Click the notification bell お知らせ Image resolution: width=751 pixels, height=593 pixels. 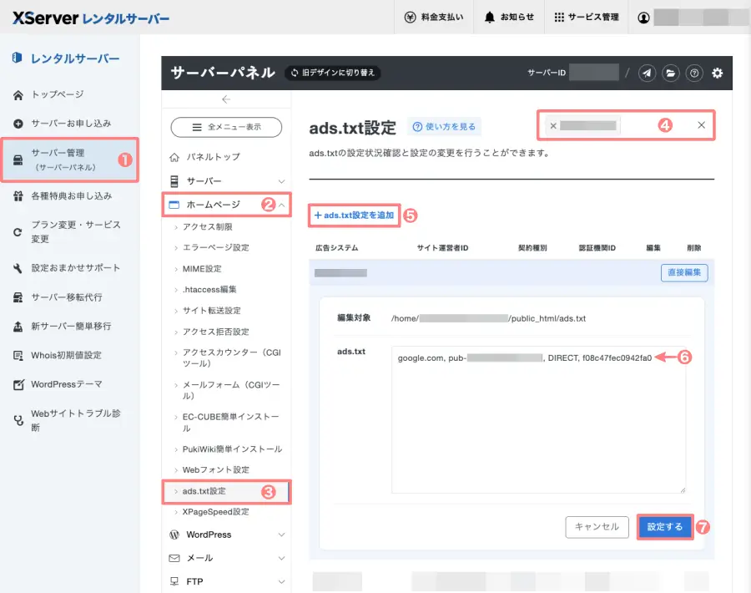(508, 17)
